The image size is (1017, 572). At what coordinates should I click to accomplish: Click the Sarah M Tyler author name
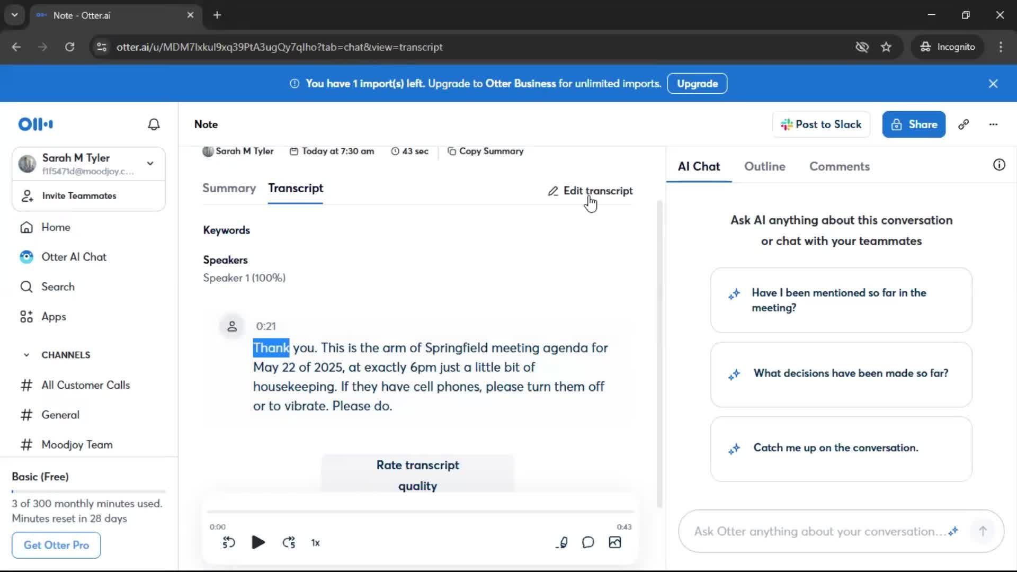[x=244, y=151]
